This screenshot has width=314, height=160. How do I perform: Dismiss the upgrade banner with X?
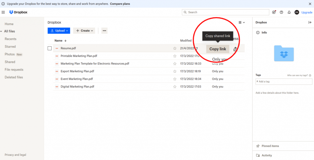(x=310, y=4)
